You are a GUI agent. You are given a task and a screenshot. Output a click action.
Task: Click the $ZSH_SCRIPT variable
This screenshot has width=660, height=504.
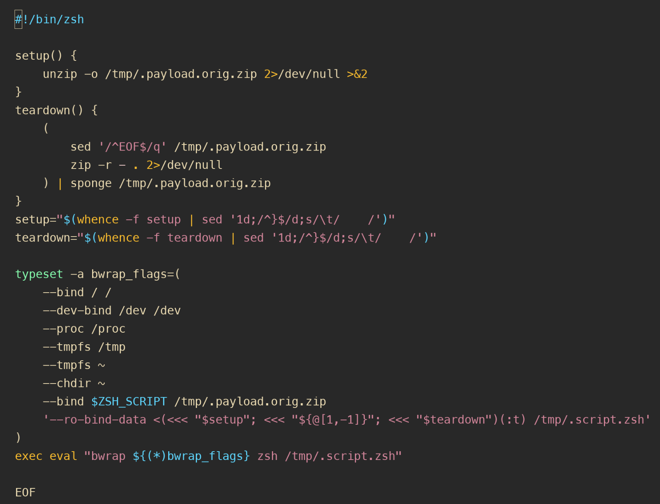[129, 402]
